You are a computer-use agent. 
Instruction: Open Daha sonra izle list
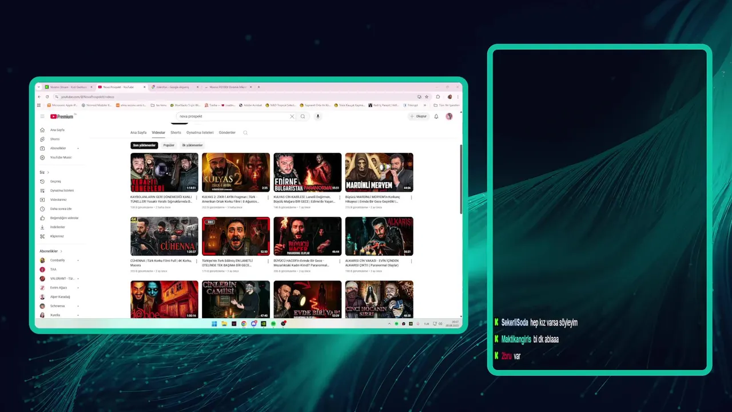[61, 209]
